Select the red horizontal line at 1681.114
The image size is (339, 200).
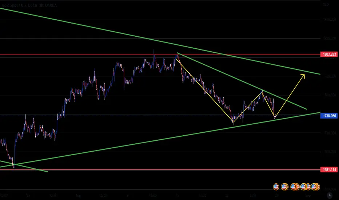coord(160,170)
